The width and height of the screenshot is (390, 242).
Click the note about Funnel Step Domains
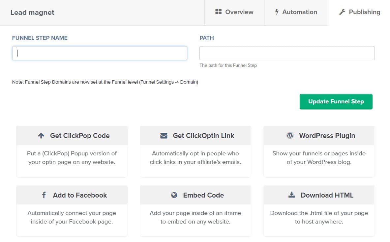[105, 82]
